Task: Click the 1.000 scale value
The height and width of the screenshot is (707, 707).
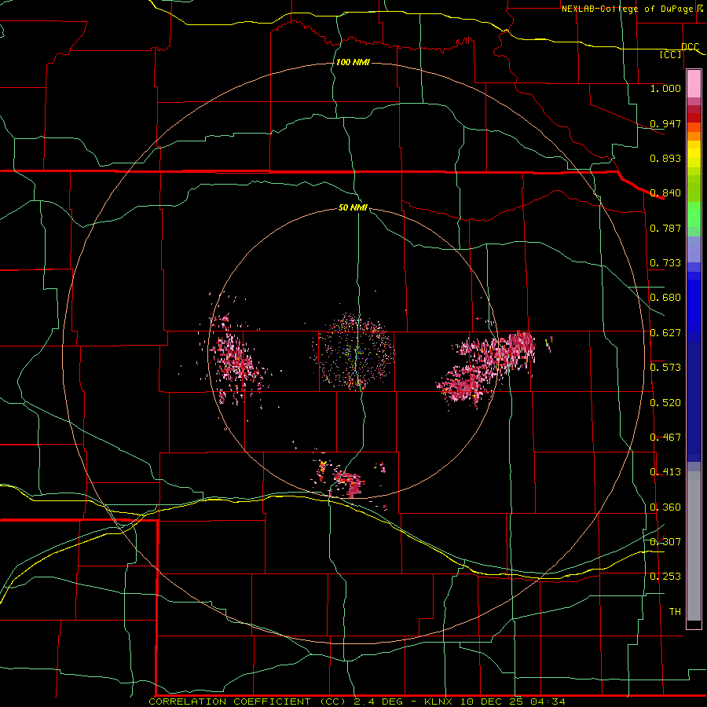Action: tap(665, 88)
